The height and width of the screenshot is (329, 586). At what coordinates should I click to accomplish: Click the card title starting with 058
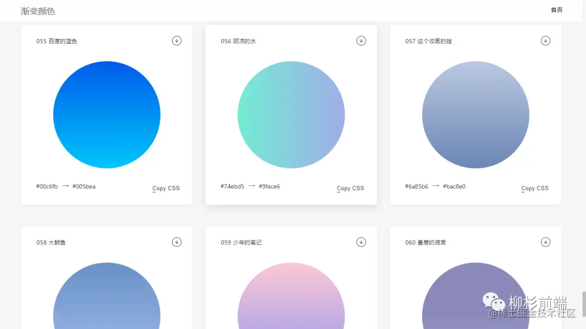[51, 242]
